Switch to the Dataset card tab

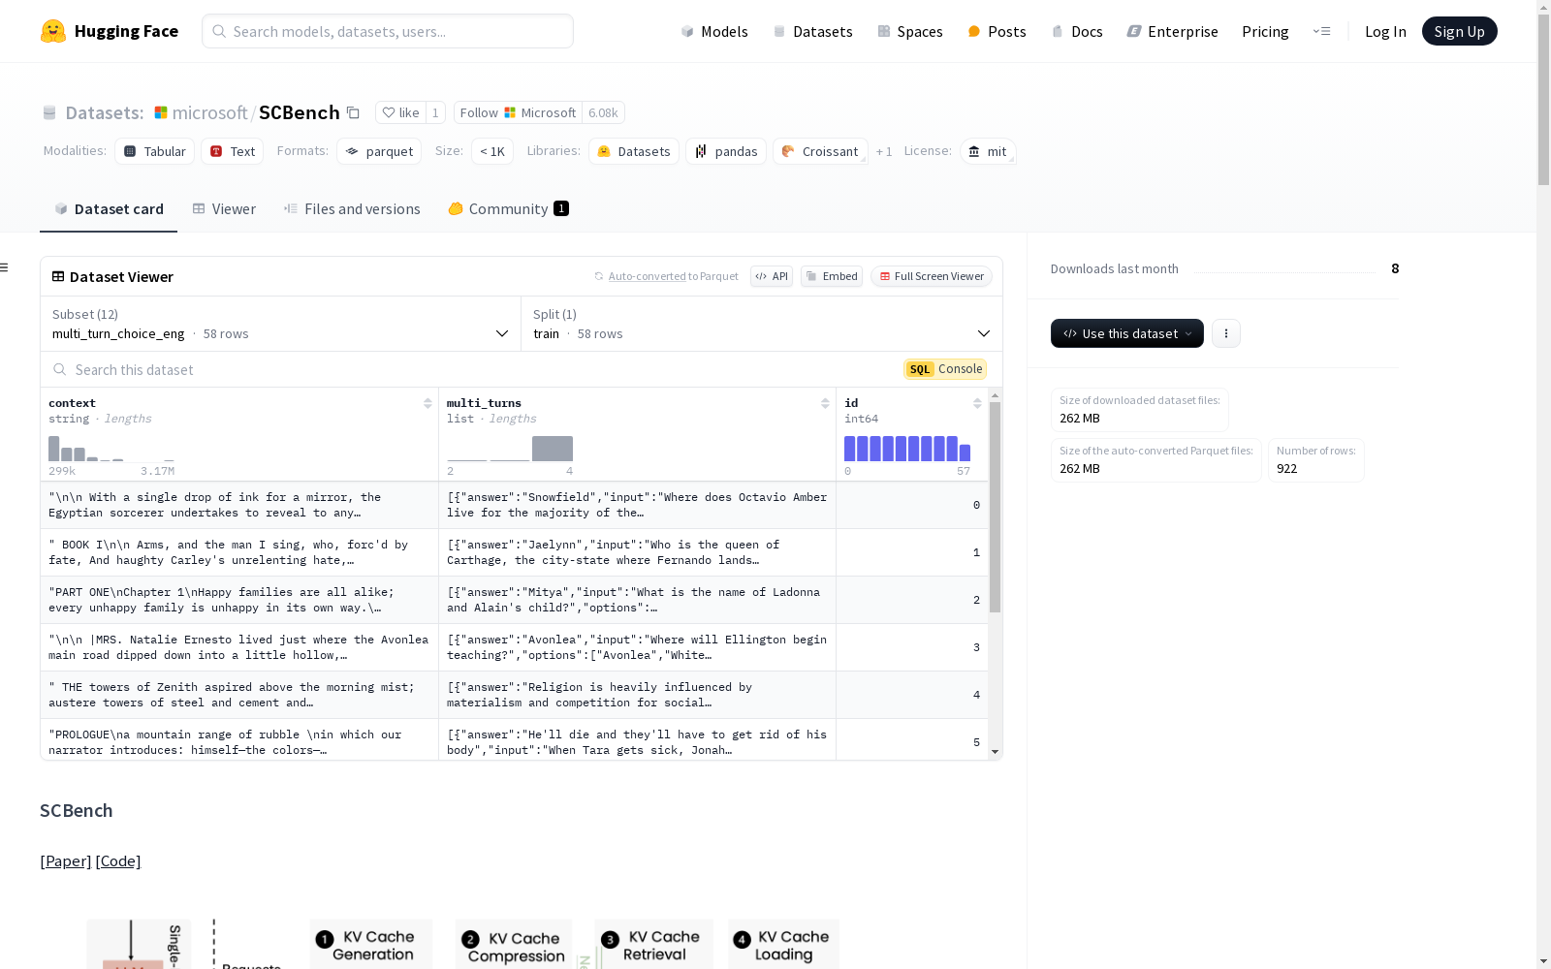pyautogui.click(x=109, y=209)
